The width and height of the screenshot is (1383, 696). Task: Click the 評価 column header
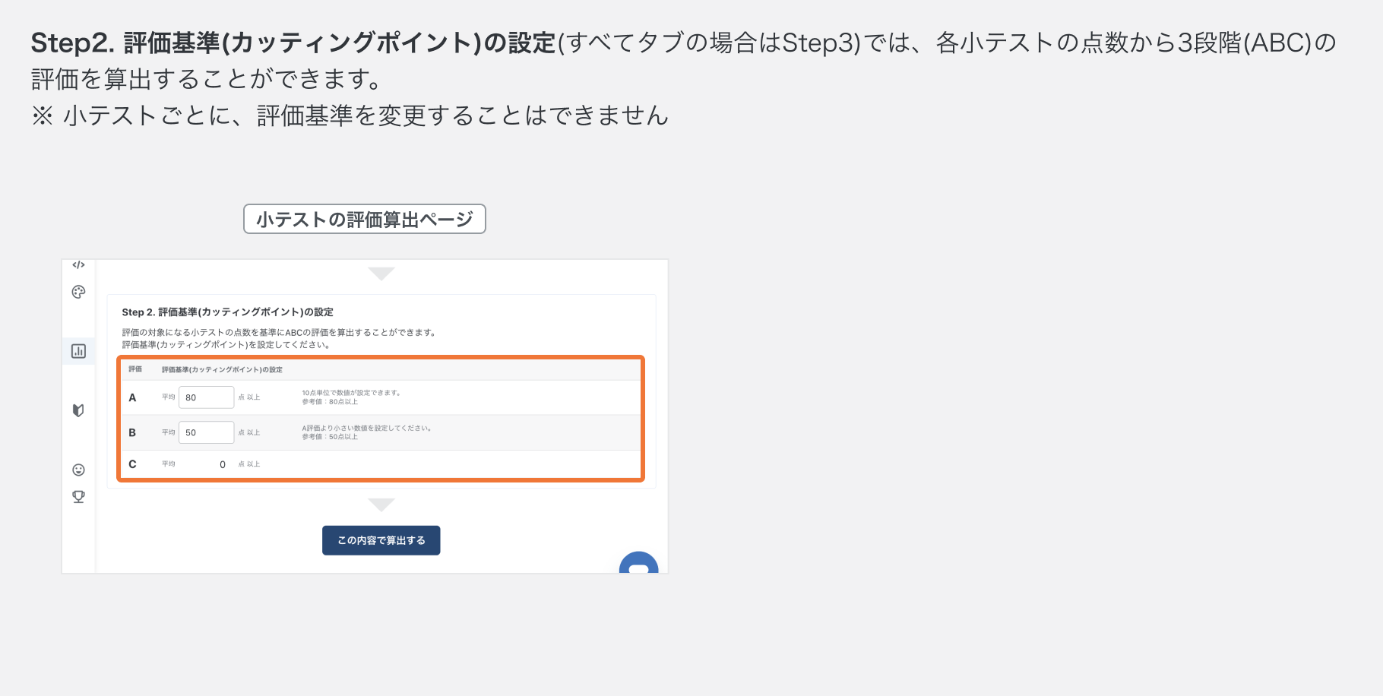pos(134,369)
